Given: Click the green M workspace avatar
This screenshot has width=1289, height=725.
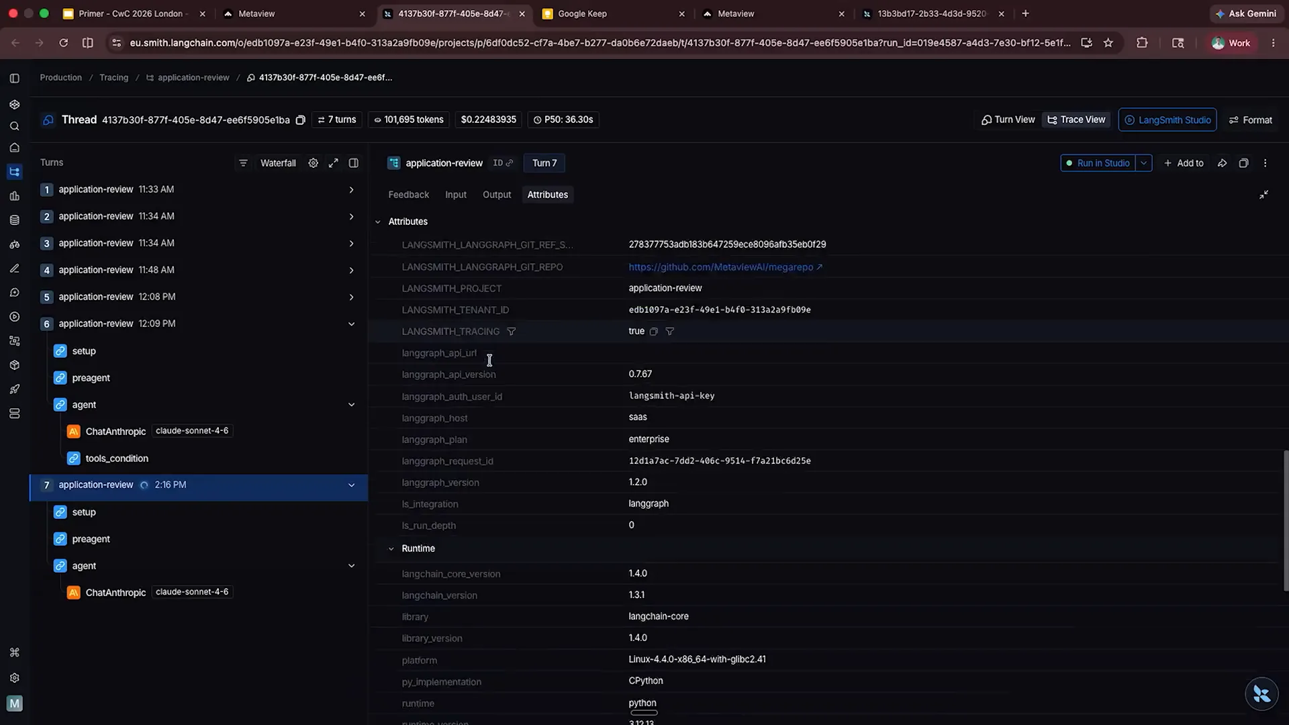Looking at the screenshot, I should click(x=15, y=703).
